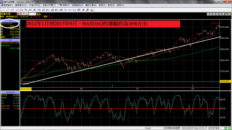Click the blue floppy disk save icon
232x130 pixels.
[x=223, y=14]
